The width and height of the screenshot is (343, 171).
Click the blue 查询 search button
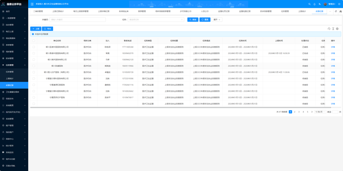(193, 20)
